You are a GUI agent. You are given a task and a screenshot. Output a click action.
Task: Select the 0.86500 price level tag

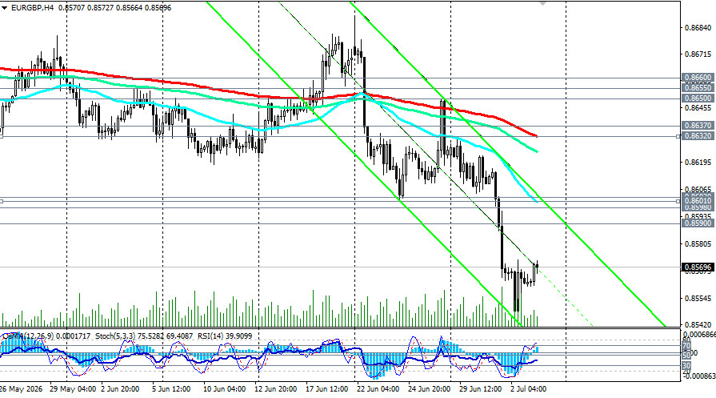698,98
